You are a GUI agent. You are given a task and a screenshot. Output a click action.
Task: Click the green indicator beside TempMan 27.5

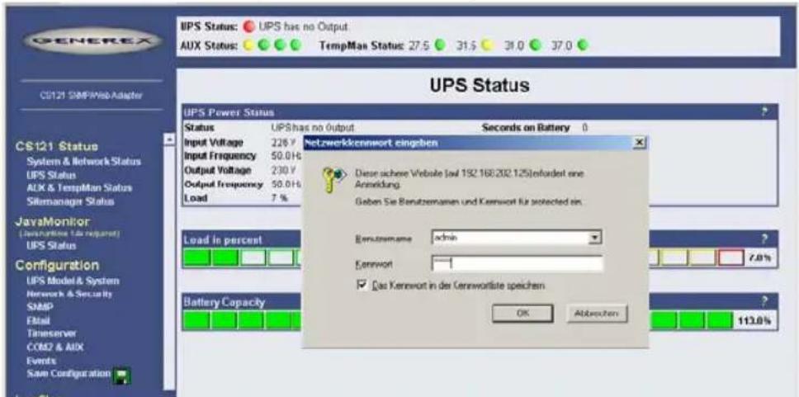tap(439, 46)
